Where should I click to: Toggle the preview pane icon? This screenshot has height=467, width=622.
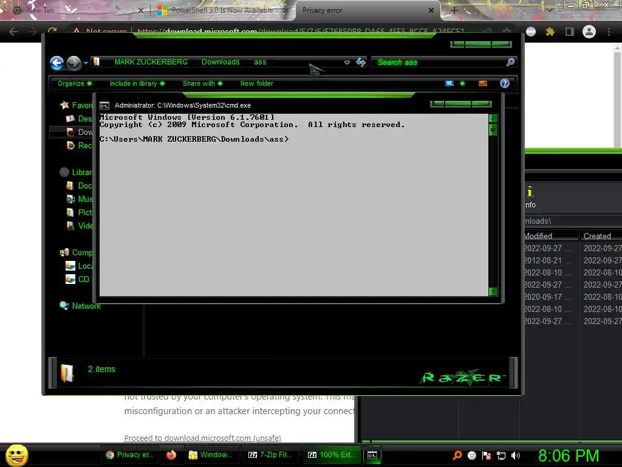pyautogui.click(x=483, y=83)
